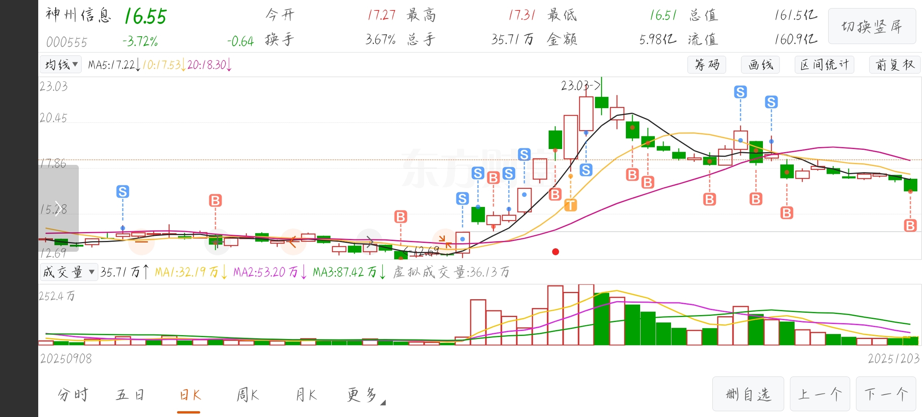Screen dimensions: 922x417
Task: Open the 均线 indicator dropdown
Action: tap(61, 64)
